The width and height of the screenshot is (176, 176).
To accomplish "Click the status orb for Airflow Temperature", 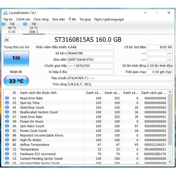I will tap(7, 145).
